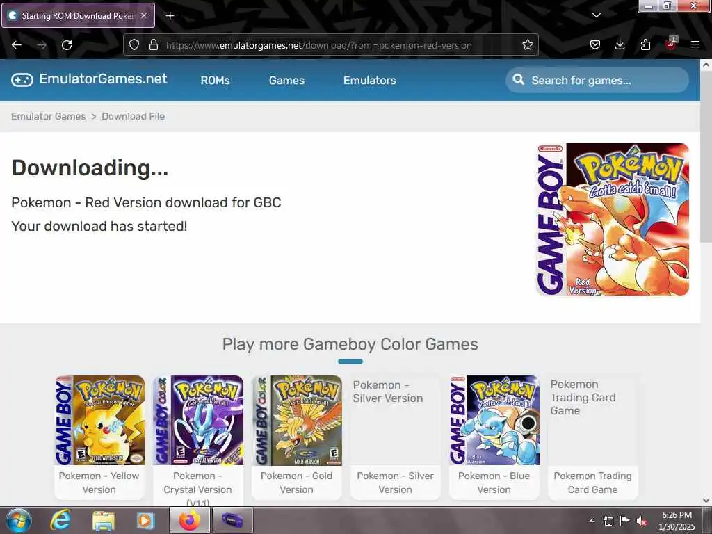The image size is (712, 534).
Task: Open the Pokemon Crystal Version cover thumbnail
Action: [x=198, y=420]
